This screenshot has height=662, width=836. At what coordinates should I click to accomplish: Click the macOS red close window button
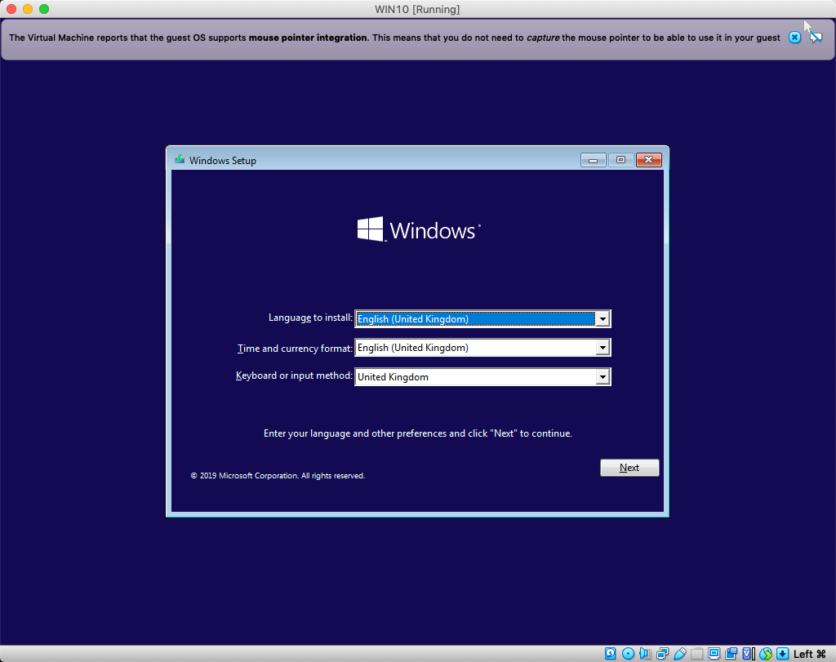pyautogui.click(x=11, y=9)
